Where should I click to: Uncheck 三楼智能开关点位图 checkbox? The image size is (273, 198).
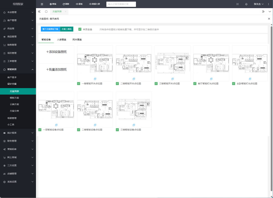tap(156, 83)
